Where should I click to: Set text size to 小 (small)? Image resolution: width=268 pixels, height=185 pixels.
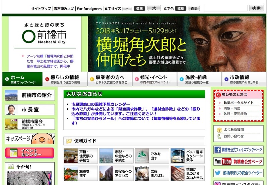pyautogui.click(x=127, y=9)
